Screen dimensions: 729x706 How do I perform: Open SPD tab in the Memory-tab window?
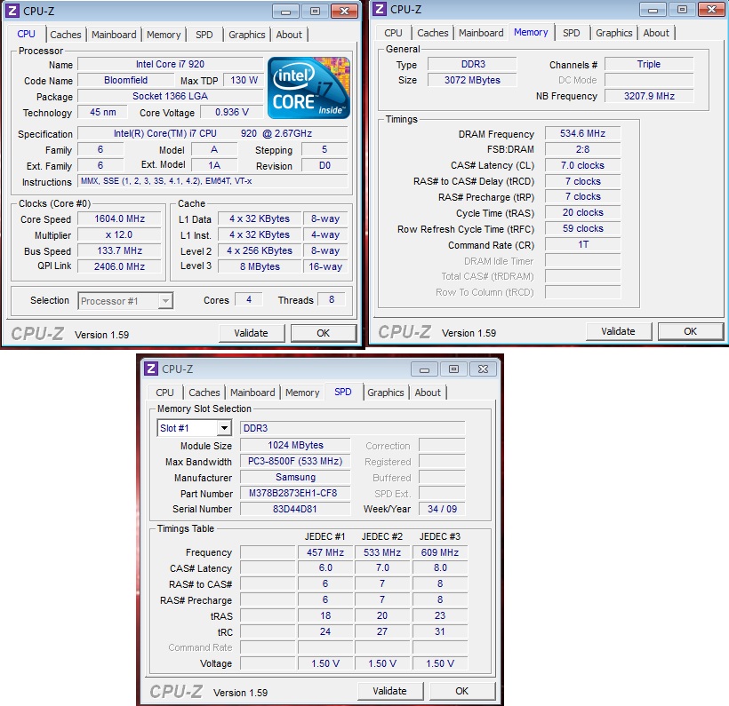(x=572, y=33)
